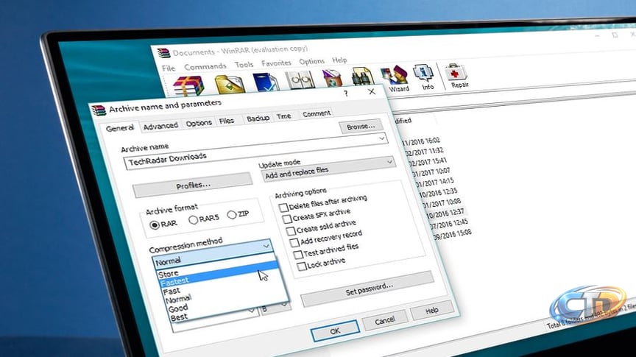The width and height of the screenshot is (636, 357).
Task: Collapse the Compression method dropdown arrow
Action: pyautogui.click(x=266, y=245)
